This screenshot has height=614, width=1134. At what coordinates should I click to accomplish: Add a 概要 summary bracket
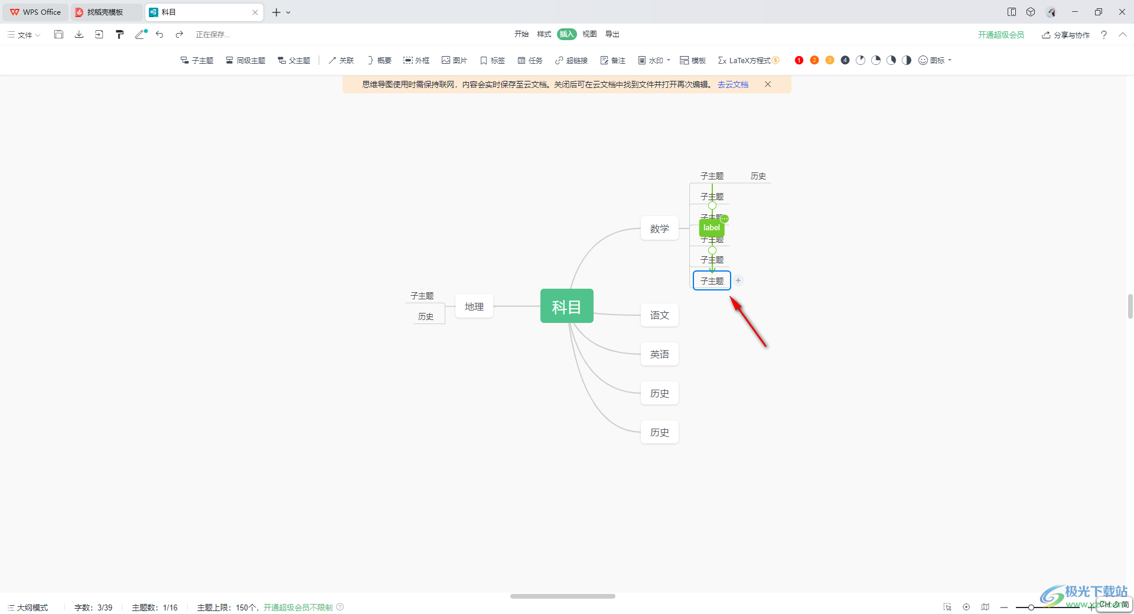[379, 60]
